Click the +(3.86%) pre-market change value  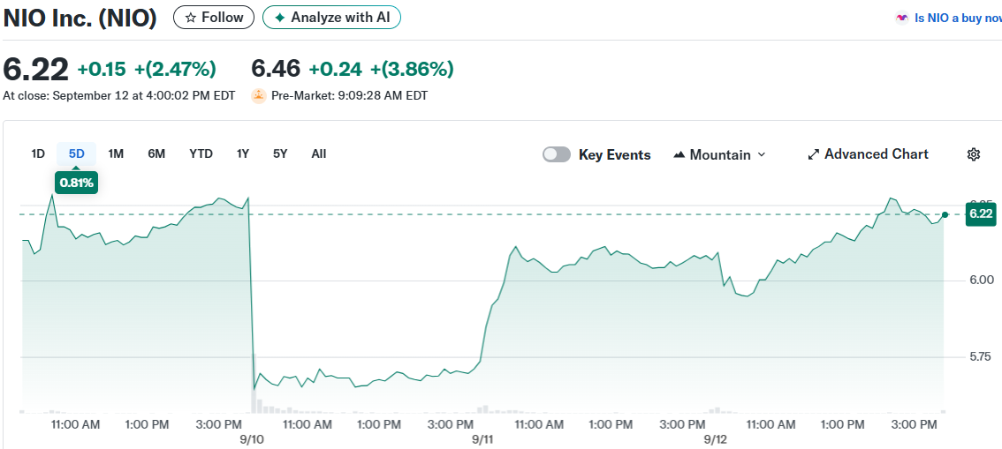pos(412,69)
